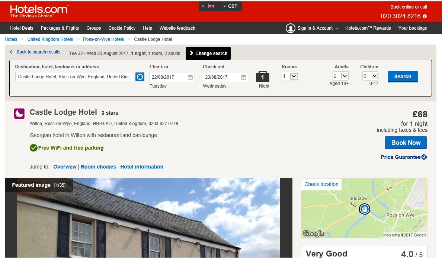442x258 pixels.
Task: Click the blue Search button
Action: click(x=403, y=76)
